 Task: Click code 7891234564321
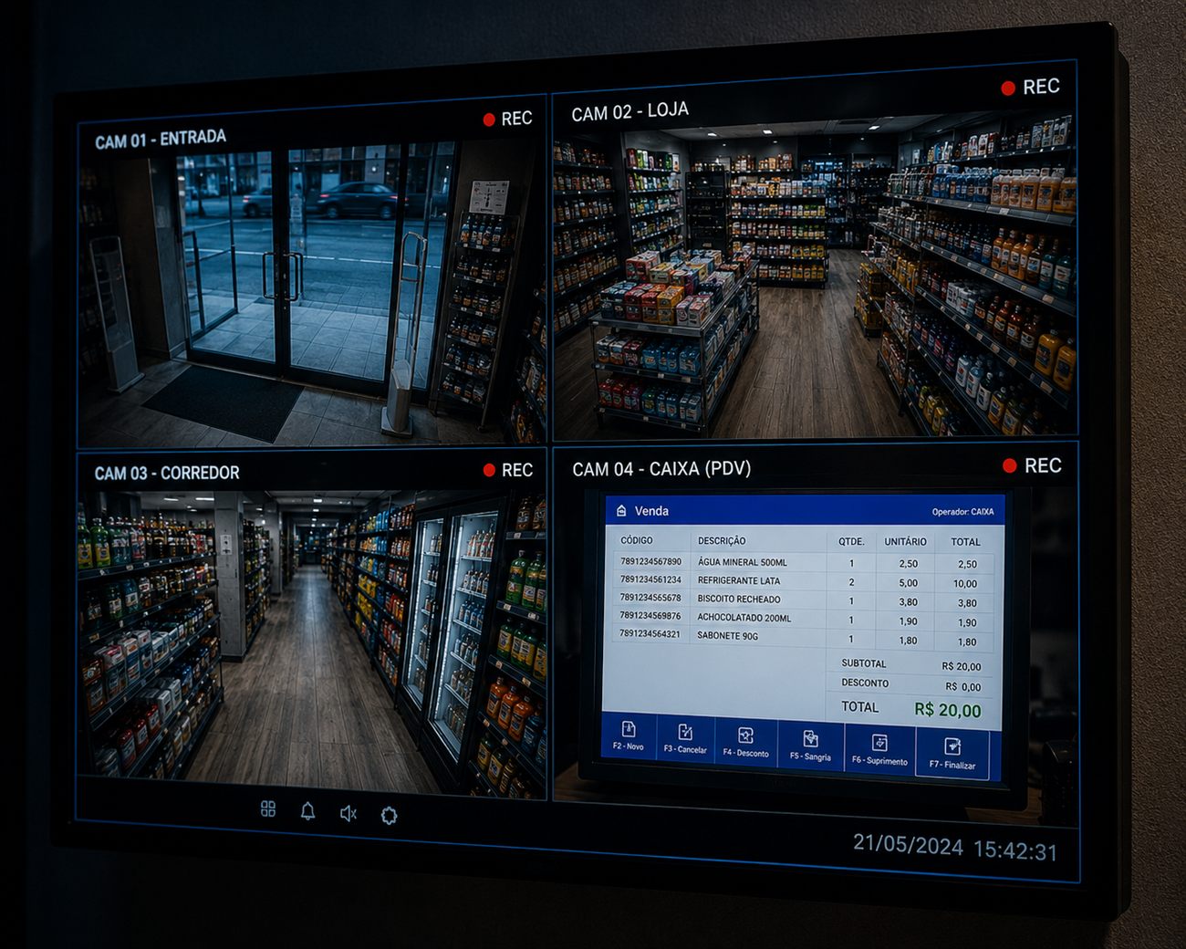coord(650,633)
